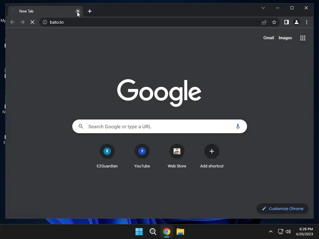Image resolution: width=319 pixels, height=239 pixels.
Task: Click Chrome icon in the taskbar
Action: [x=166, y=232]
